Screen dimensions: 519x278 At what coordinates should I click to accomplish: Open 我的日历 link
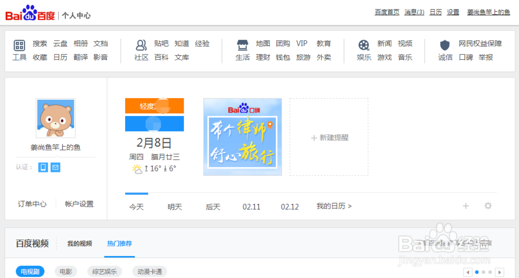click(334, 206)
